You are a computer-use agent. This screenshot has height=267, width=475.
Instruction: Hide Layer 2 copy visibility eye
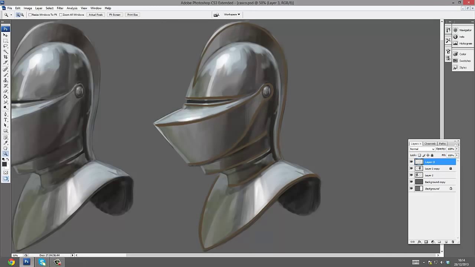click(x=411, y=168)
